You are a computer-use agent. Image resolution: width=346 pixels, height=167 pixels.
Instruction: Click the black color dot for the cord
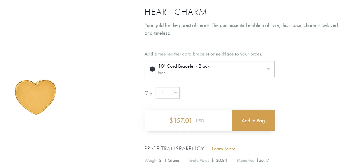pyautogui.click(x=152, y=69)
